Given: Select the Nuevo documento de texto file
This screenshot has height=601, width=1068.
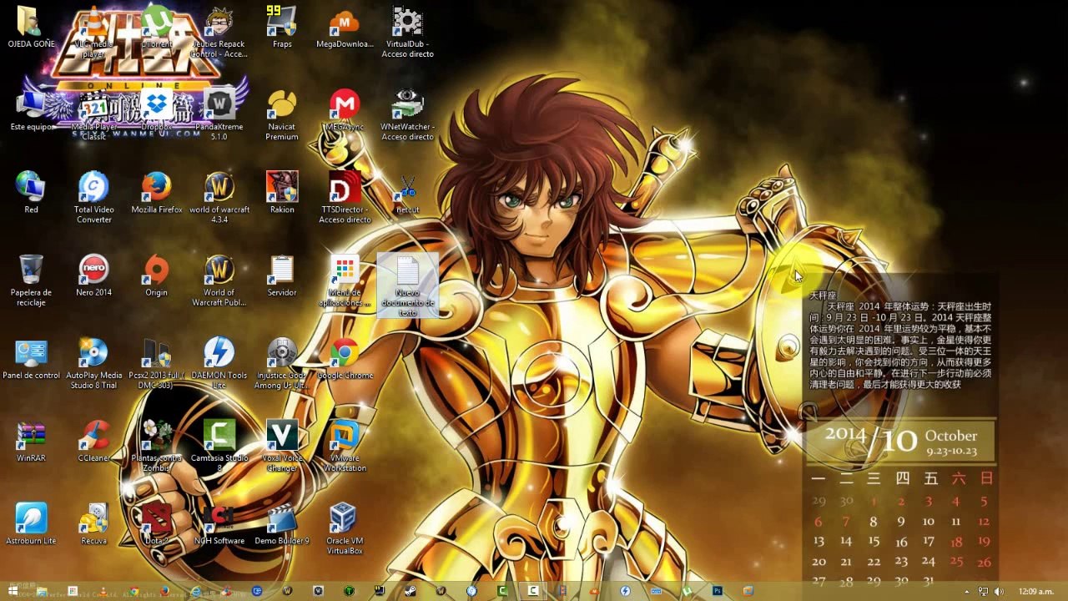Looking at the screenshot, I should (407, 286).
